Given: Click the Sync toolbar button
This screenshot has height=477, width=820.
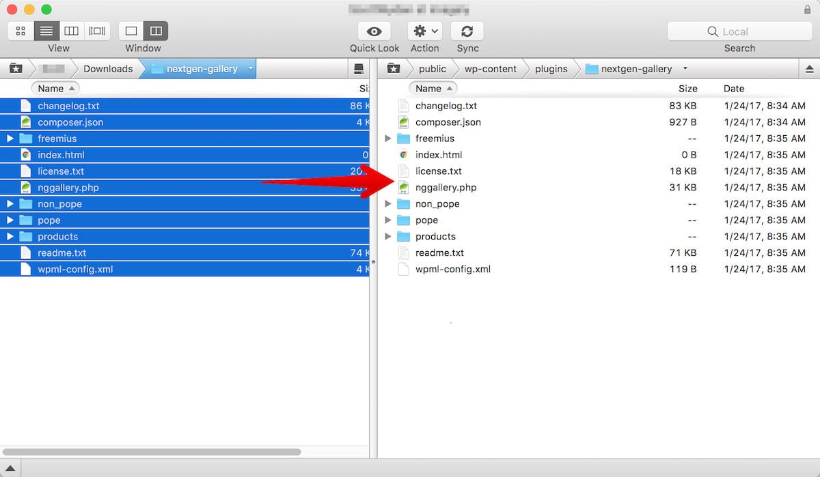Looking at the screenshot, I should point(467,31).
